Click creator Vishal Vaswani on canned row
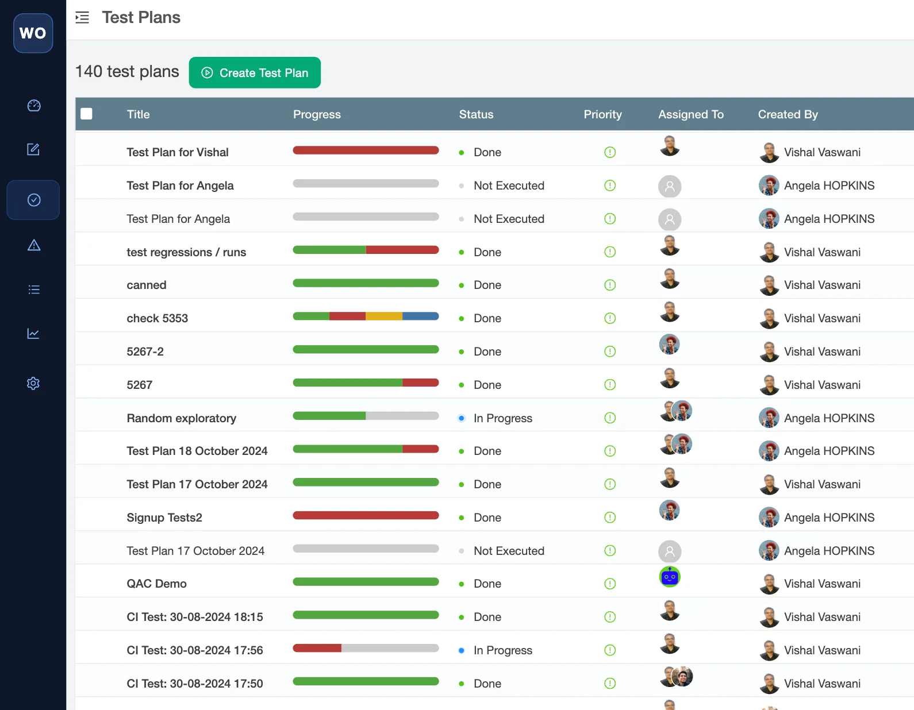This screenshot has width=914, height=710. tap(822, 285)
